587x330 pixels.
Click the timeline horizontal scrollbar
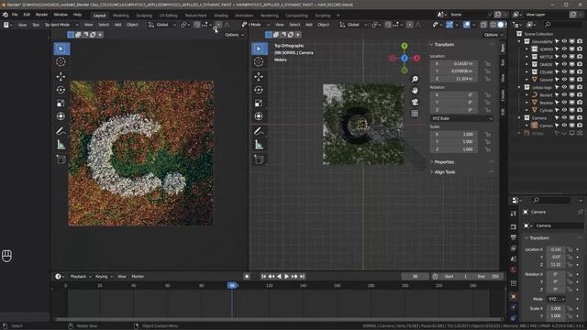278,319
